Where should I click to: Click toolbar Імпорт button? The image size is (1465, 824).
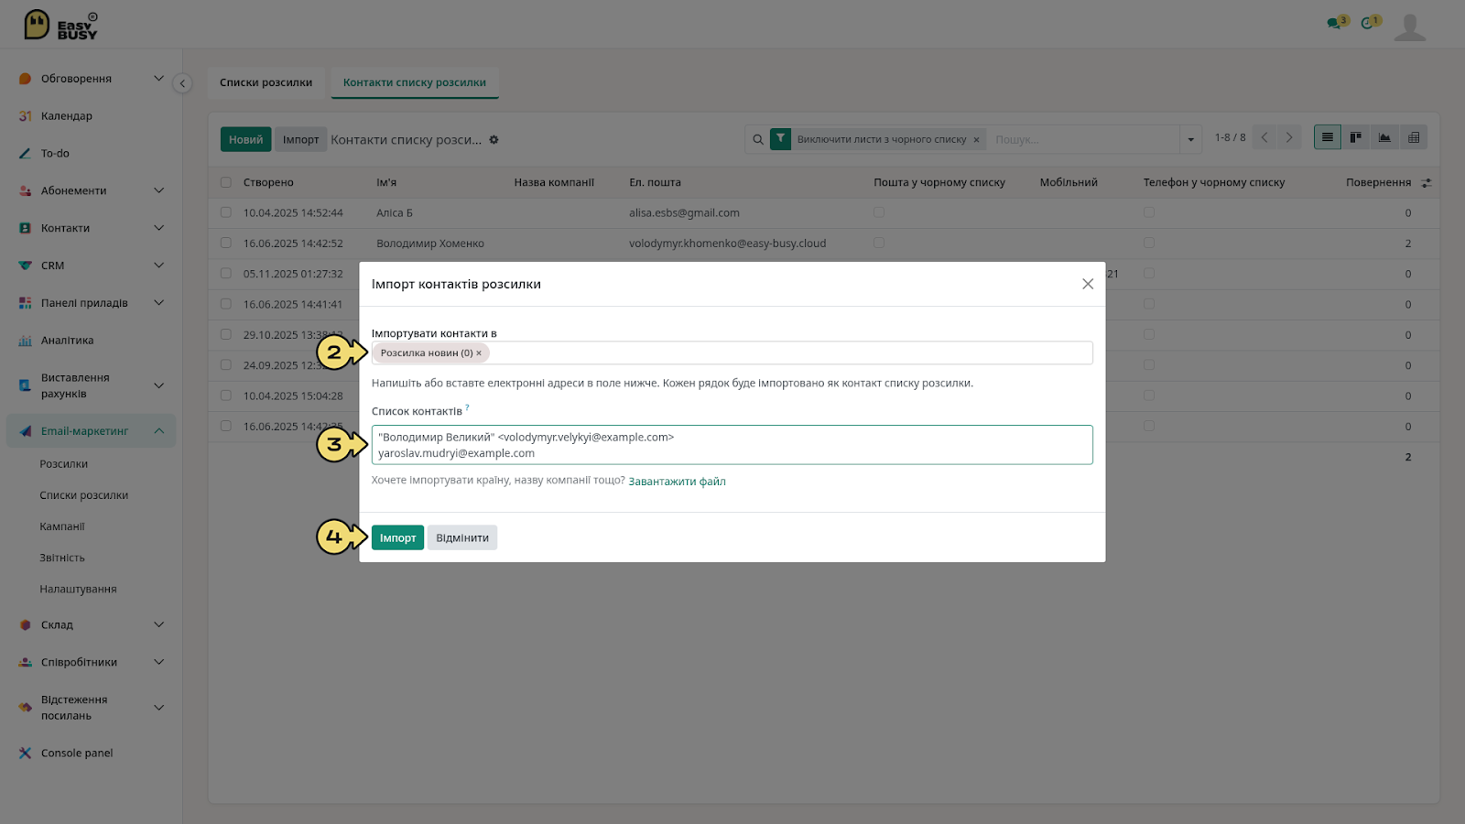pos(300,140)
